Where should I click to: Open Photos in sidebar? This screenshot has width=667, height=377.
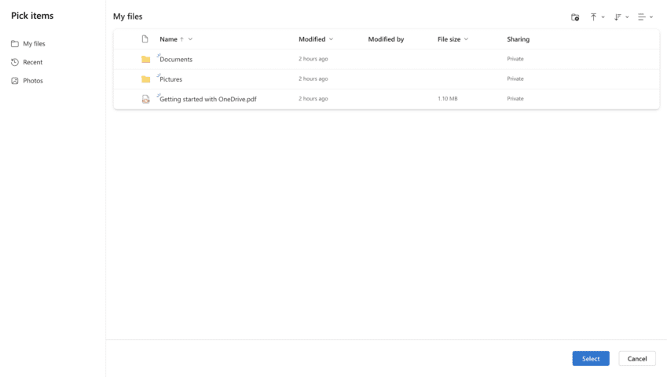(32, 81)
